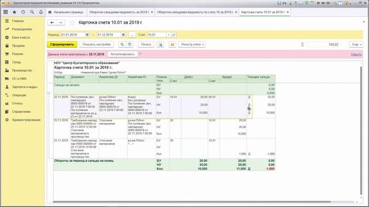Screen dimensions: 369x207
Task: Click the zoom icon in title bar
Action: click(x=335, y=3)
